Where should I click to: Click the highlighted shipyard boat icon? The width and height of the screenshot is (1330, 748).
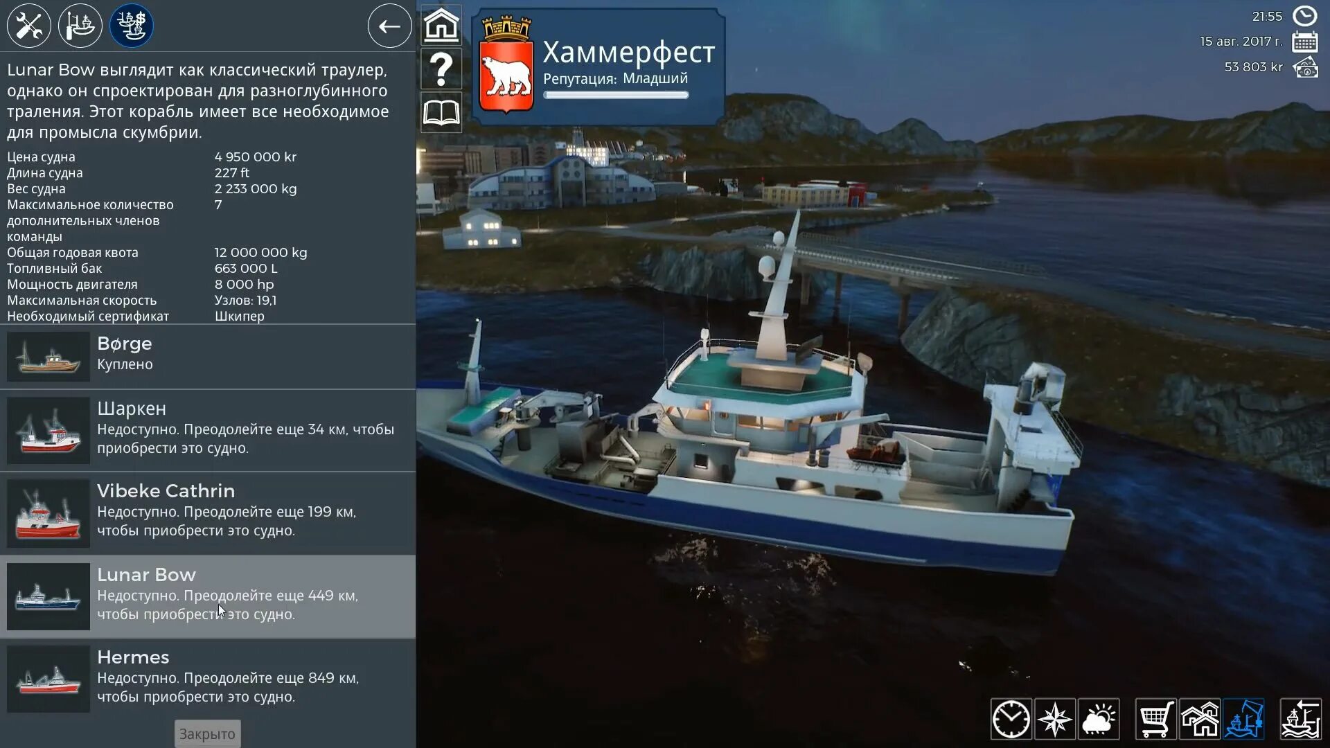pyautogui.click(x=1244, y=719)
